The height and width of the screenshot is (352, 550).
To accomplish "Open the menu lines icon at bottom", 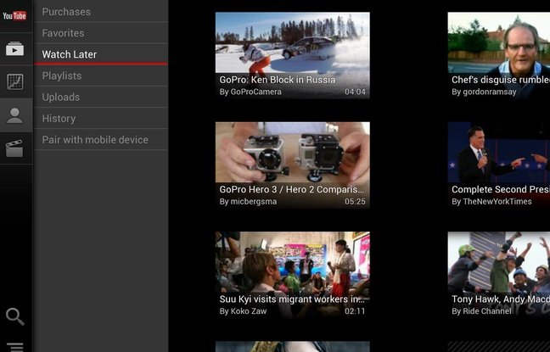I will [15, 347].
